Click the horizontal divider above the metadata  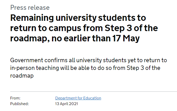(x=93, y=91)
